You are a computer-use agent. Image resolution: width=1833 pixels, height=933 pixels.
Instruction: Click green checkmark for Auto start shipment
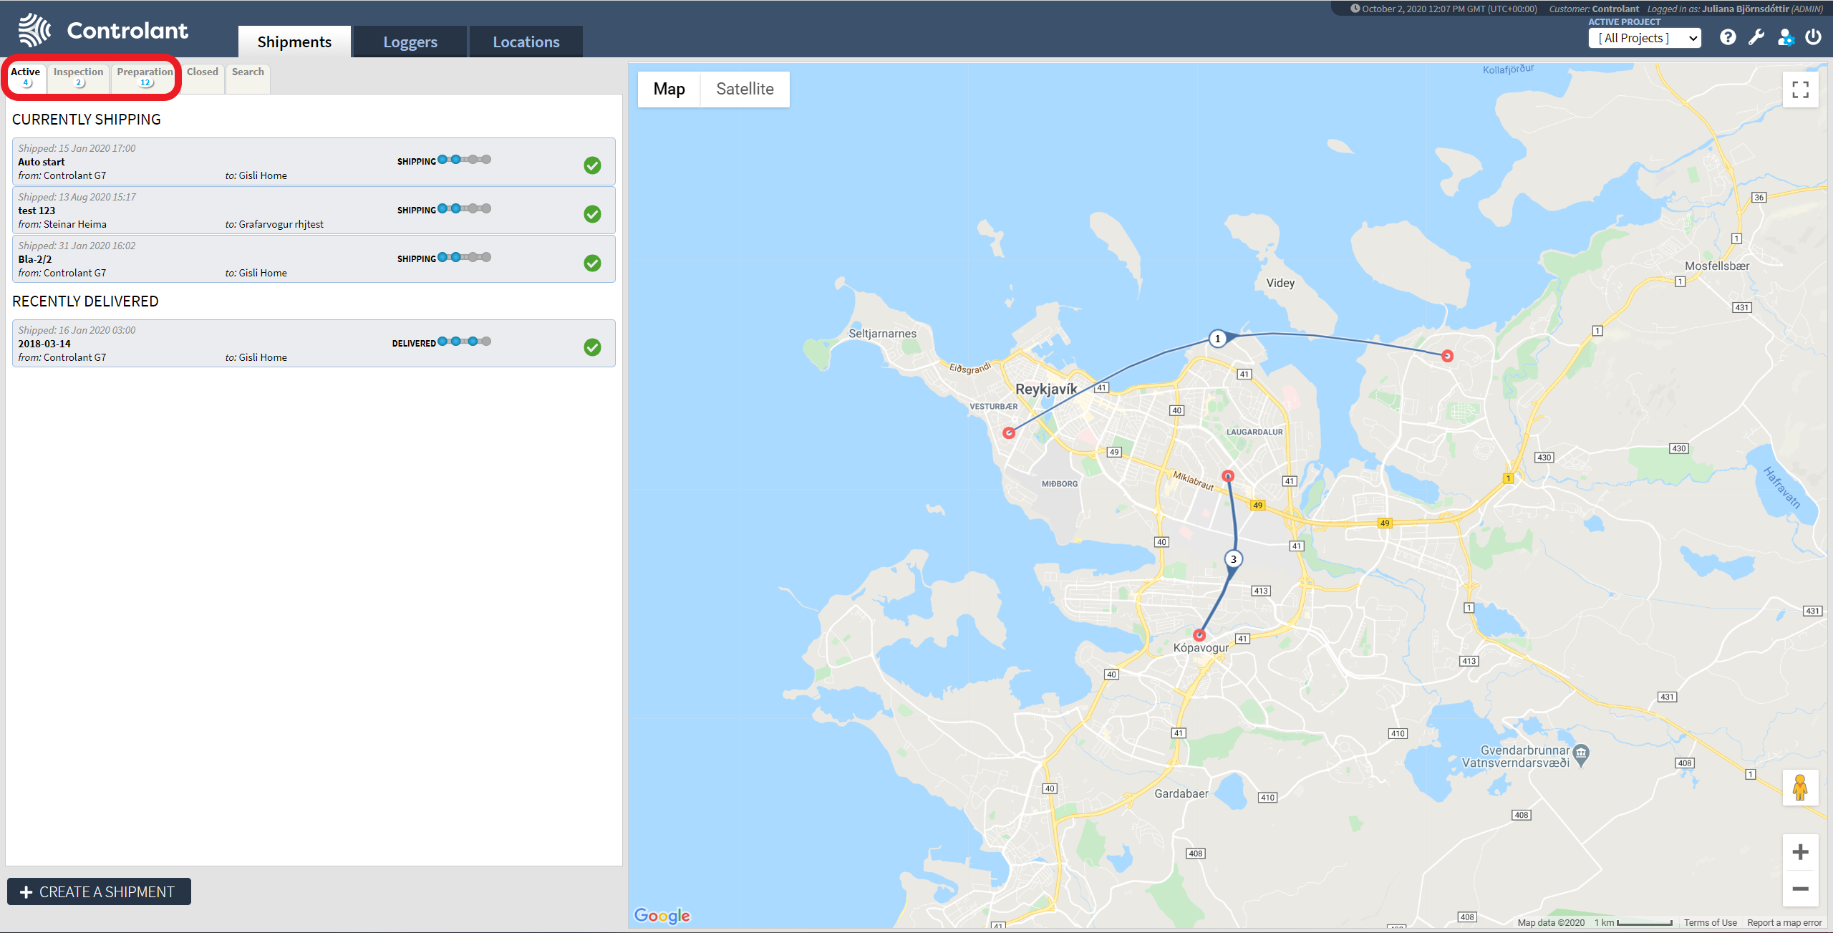(592, 165)
